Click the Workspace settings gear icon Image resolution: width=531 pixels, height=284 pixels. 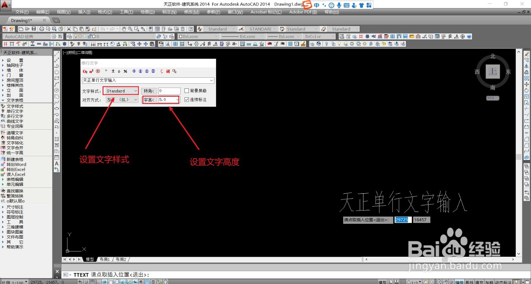pyautogui.click(x=54, y=37)
